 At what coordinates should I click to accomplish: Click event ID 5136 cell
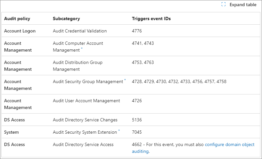click(137, 120)
